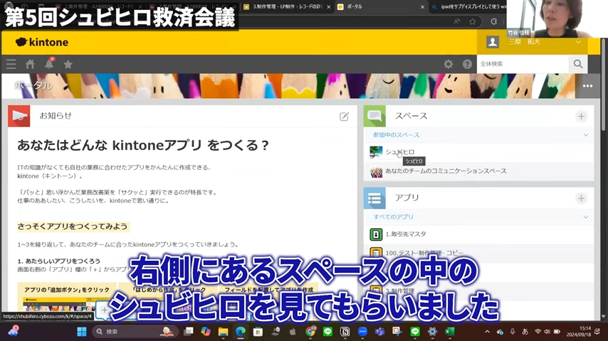Edit the お知らせ announcement with pencil icon
The height and width of the screenshot is (341, 608).
pos(345,116)
